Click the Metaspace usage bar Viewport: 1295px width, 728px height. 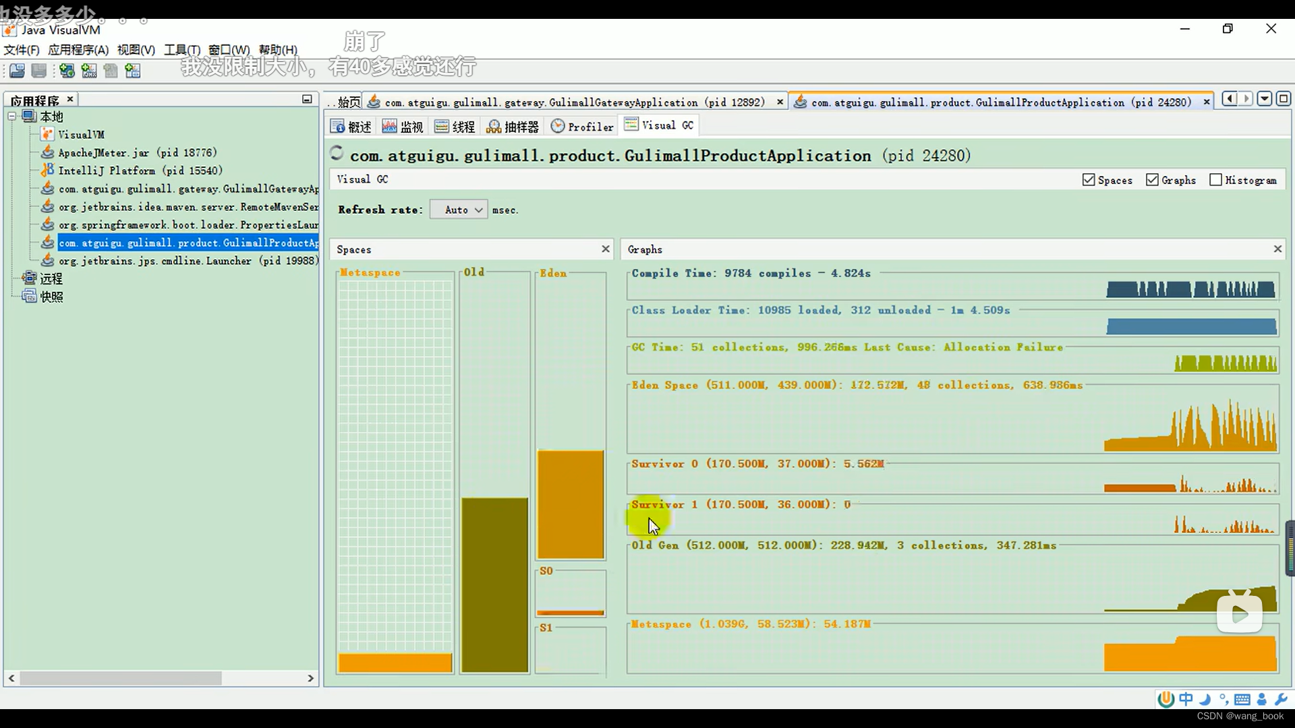coord(395,663)
